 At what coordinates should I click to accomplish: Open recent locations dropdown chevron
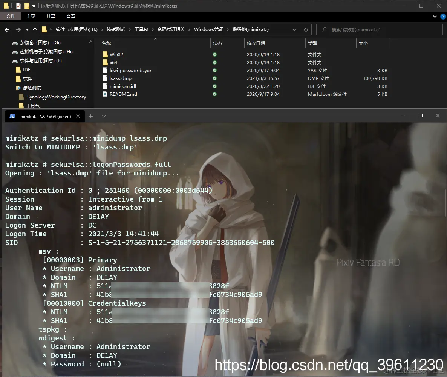tap(27, 30)
